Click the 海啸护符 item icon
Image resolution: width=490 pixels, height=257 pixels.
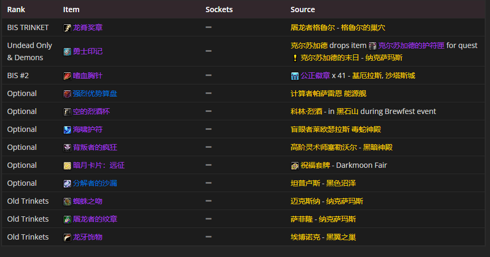click(x=67, y=130)
